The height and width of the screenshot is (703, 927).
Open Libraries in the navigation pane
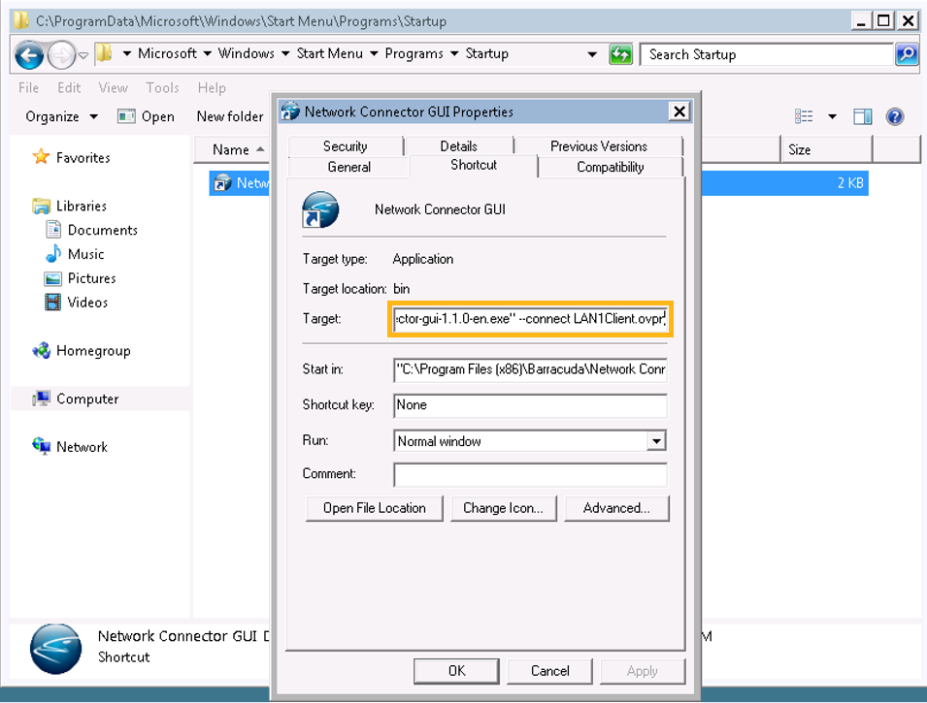82,207
